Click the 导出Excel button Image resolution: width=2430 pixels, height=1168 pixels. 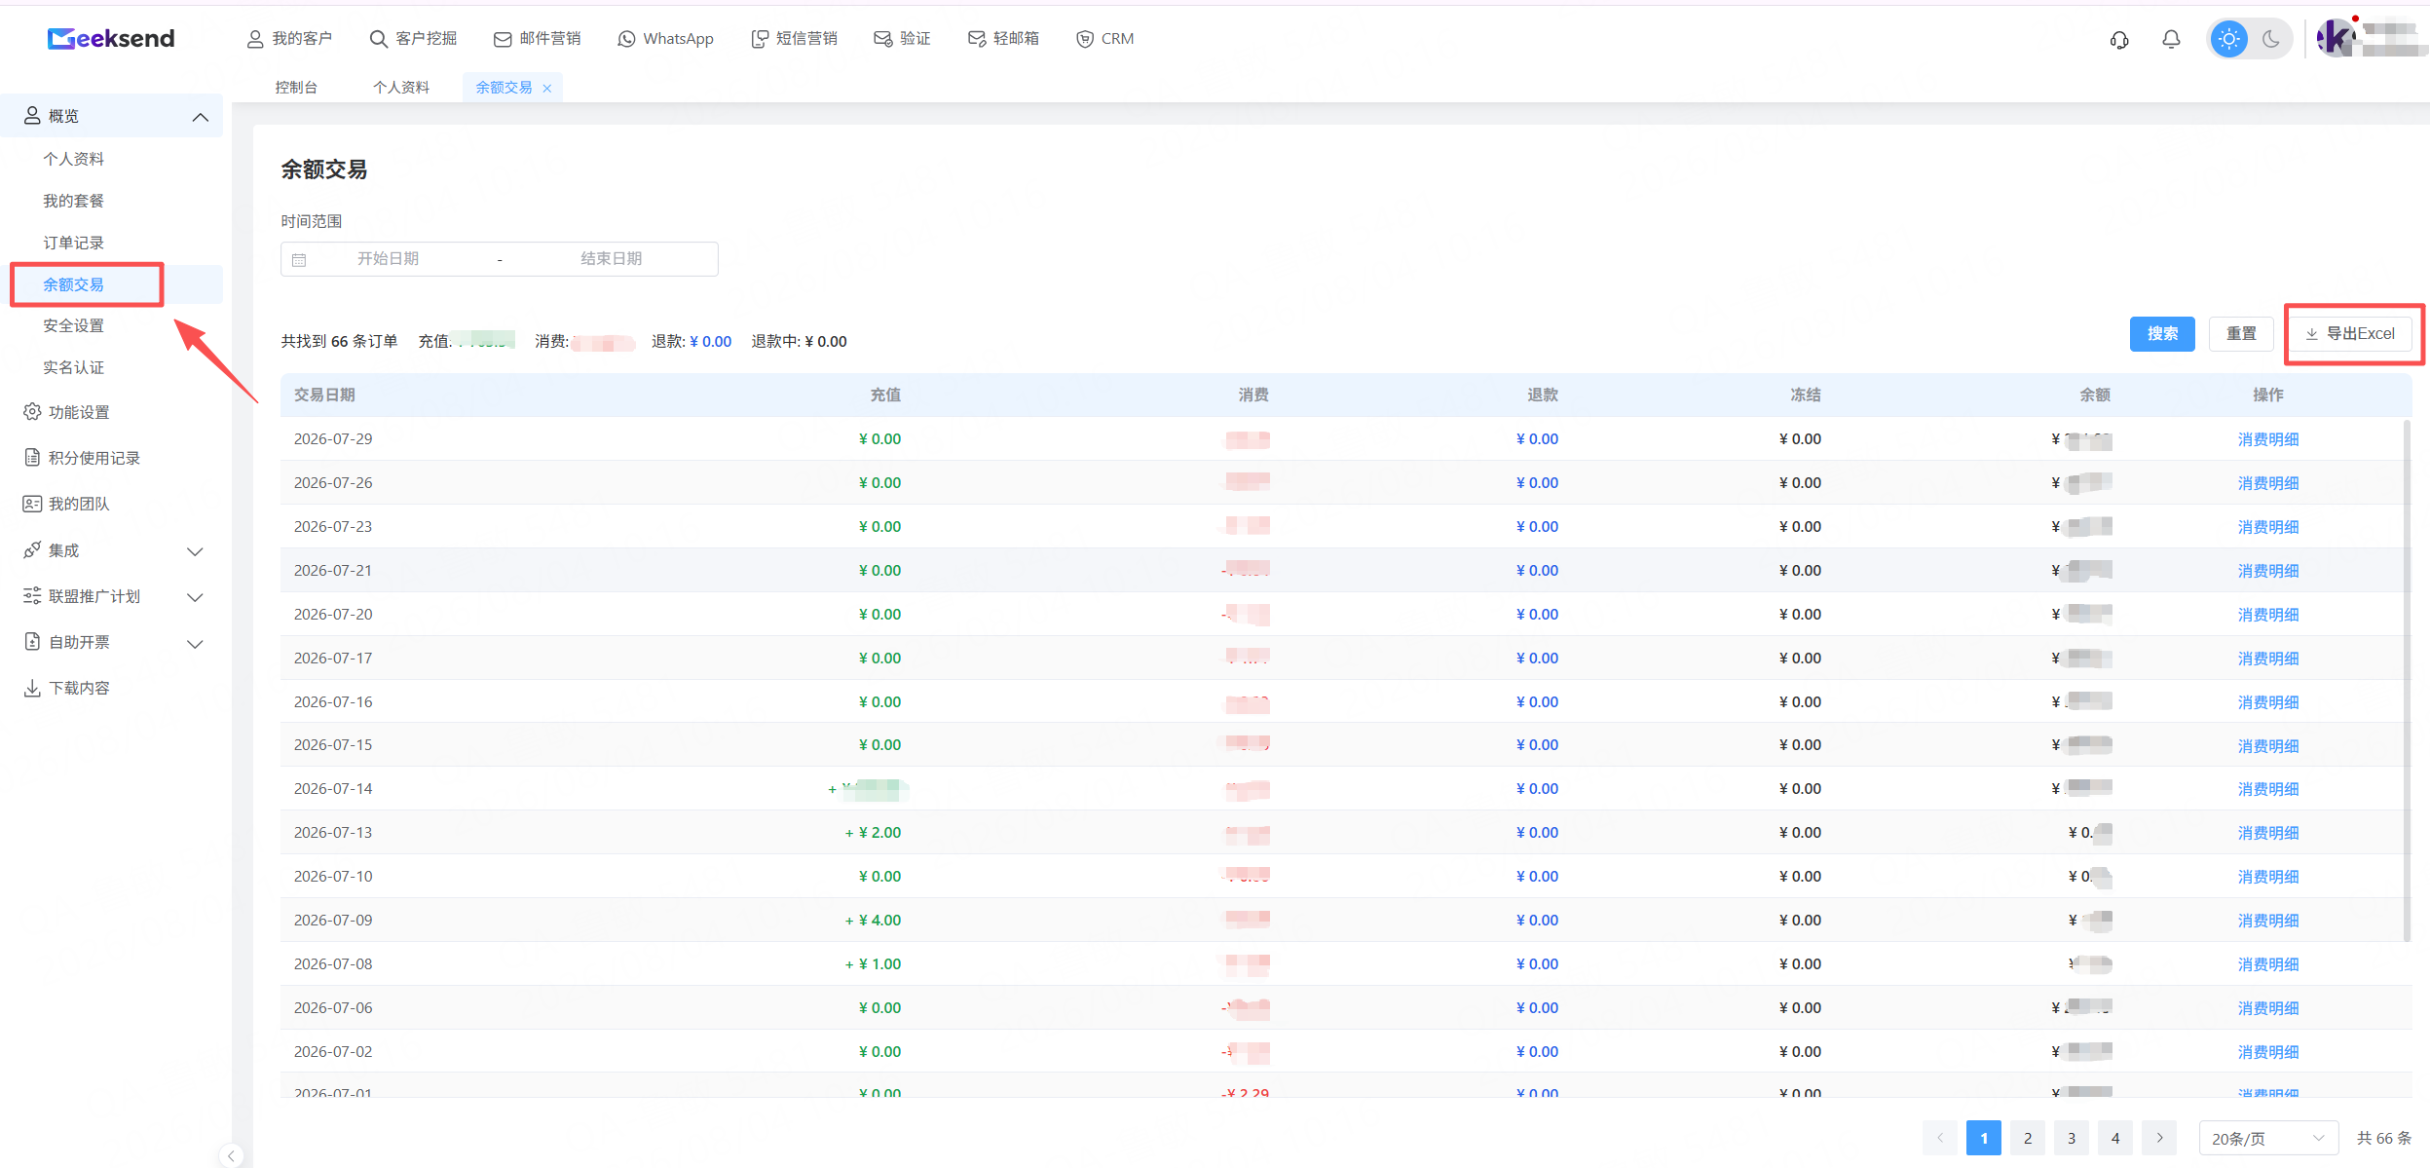tap(2349, 334)
